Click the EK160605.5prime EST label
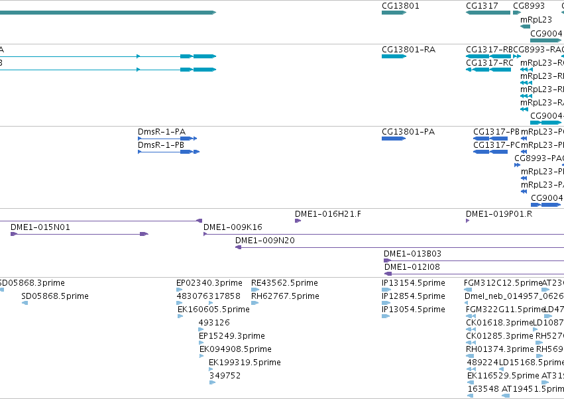This screenshot has width=564, height=399. [x=213, y=310]
